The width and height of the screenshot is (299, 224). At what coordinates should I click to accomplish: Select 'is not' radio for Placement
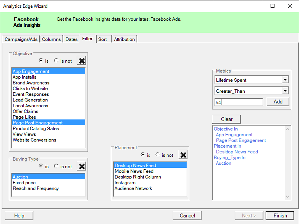point(157,154)
